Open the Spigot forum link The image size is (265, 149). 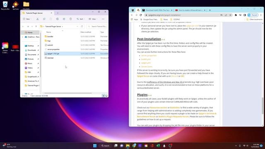[x=143, y=76]
